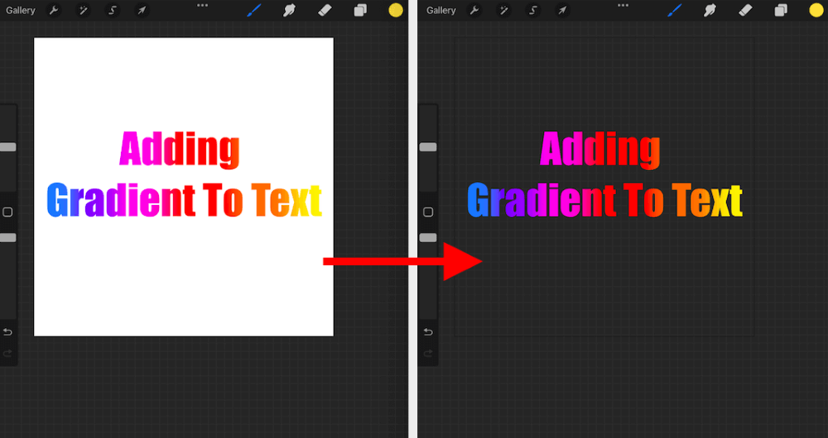The image size is (828, 438).
Task: Tap Redo arrow in right screenshot sidebar
Action: click(428, 353)
